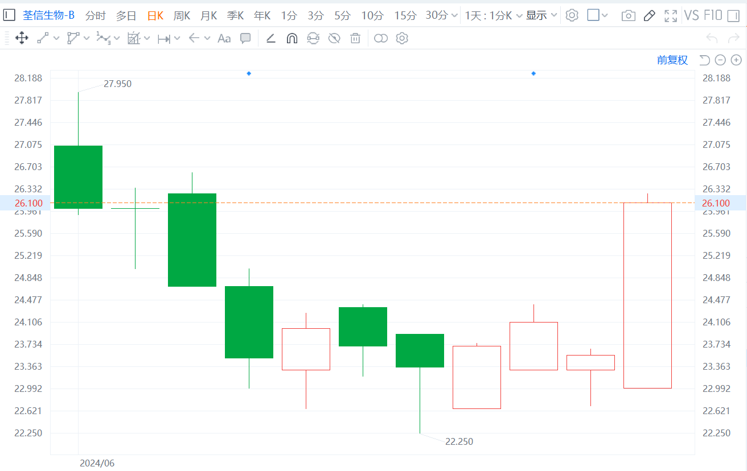Select the wave pattern drawing tool
Screen dimensions: 747x471
click(103, 39)
